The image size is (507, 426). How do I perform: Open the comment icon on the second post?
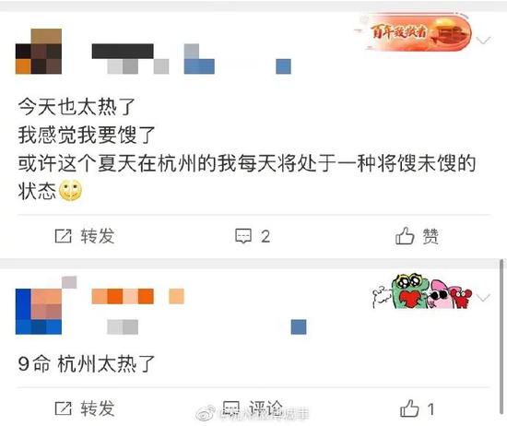click(x=231, y=408)
